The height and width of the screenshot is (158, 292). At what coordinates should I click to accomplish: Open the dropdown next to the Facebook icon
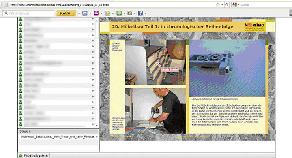click(x=146, y=13)
